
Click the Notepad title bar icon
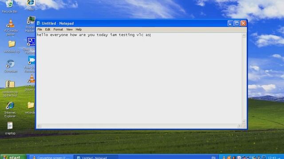tap(39, 23)
